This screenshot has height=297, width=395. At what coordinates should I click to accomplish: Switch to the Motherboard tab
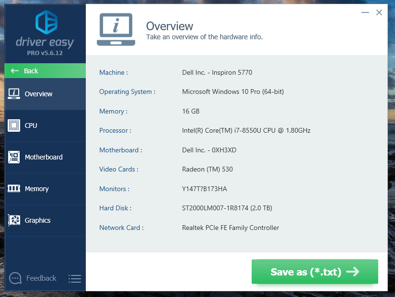(45, 157)
